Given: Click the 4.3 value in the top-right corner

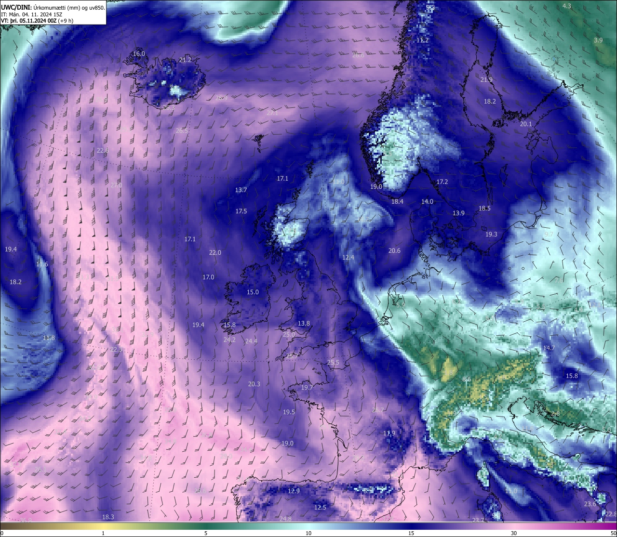Looking at the screenshot, I should pyautogui.click(x=567, y=6).
